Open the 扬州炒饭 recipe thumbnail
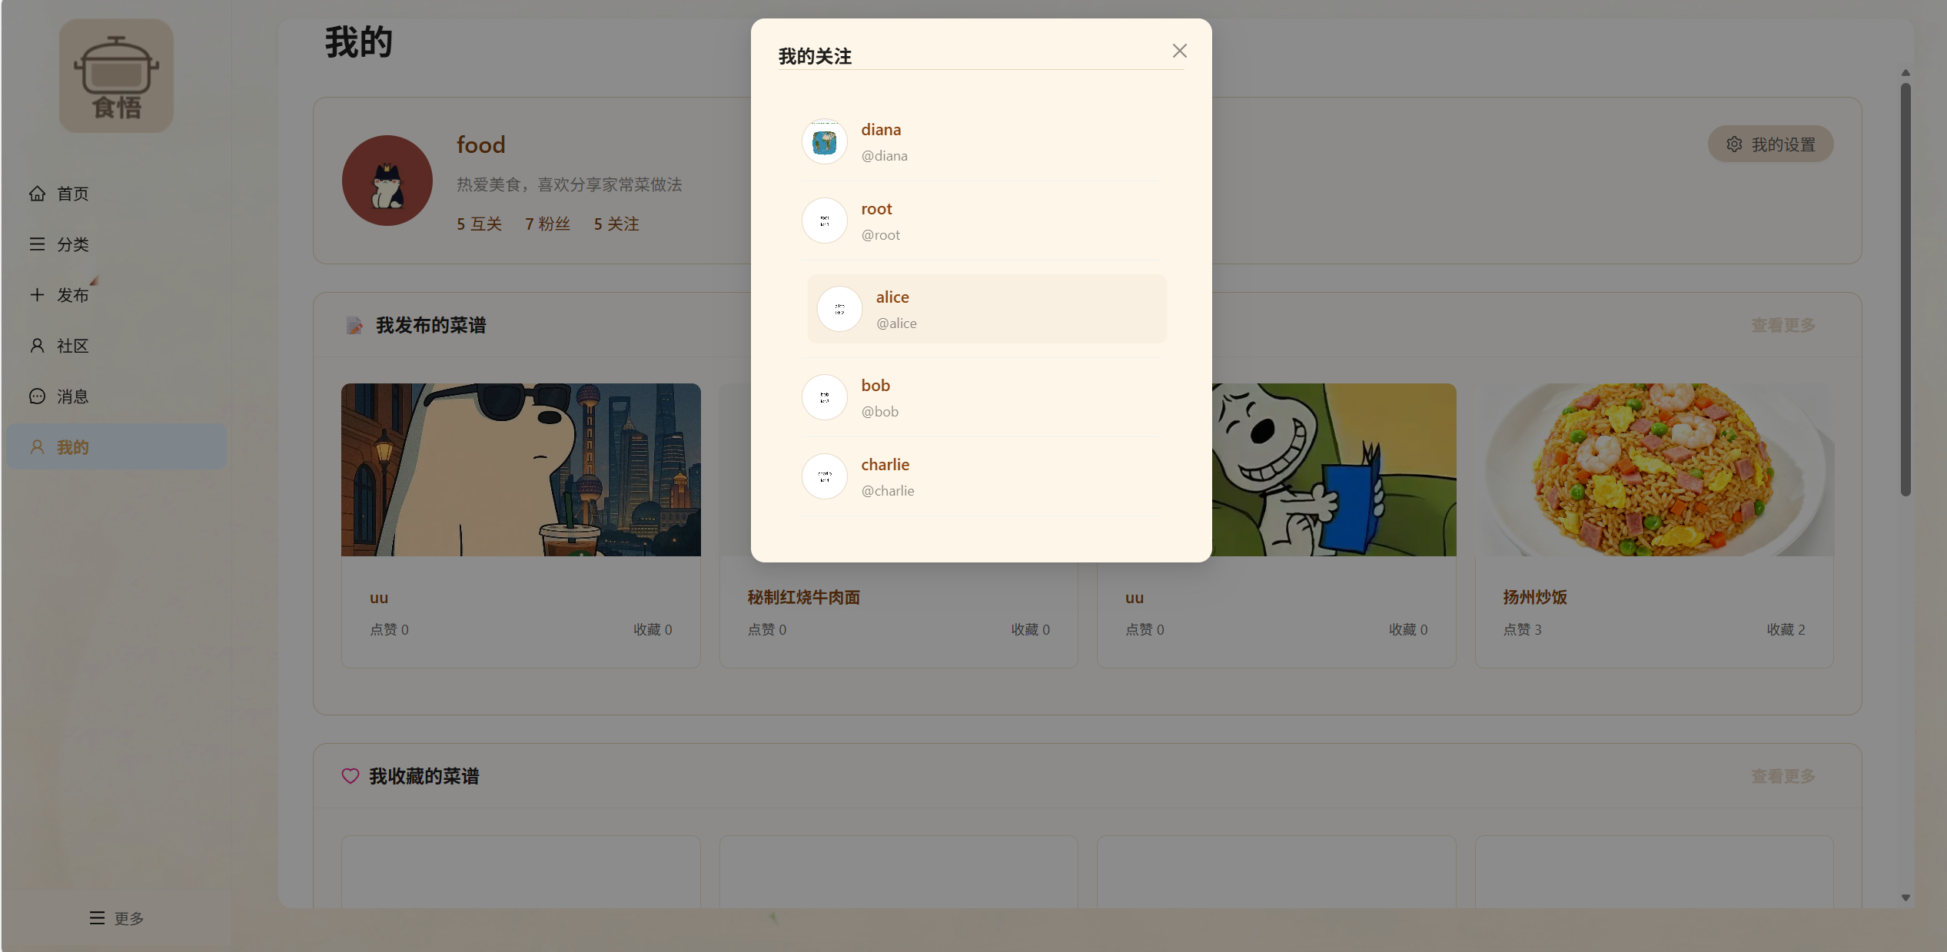Viewport: 1947px width, 952px height. (x=1653, y=469)
